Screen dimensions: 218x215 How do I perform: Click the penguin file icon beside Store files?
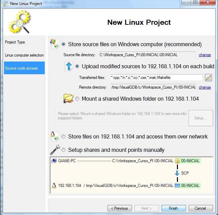pyautogui.click(x=54, y=136)
